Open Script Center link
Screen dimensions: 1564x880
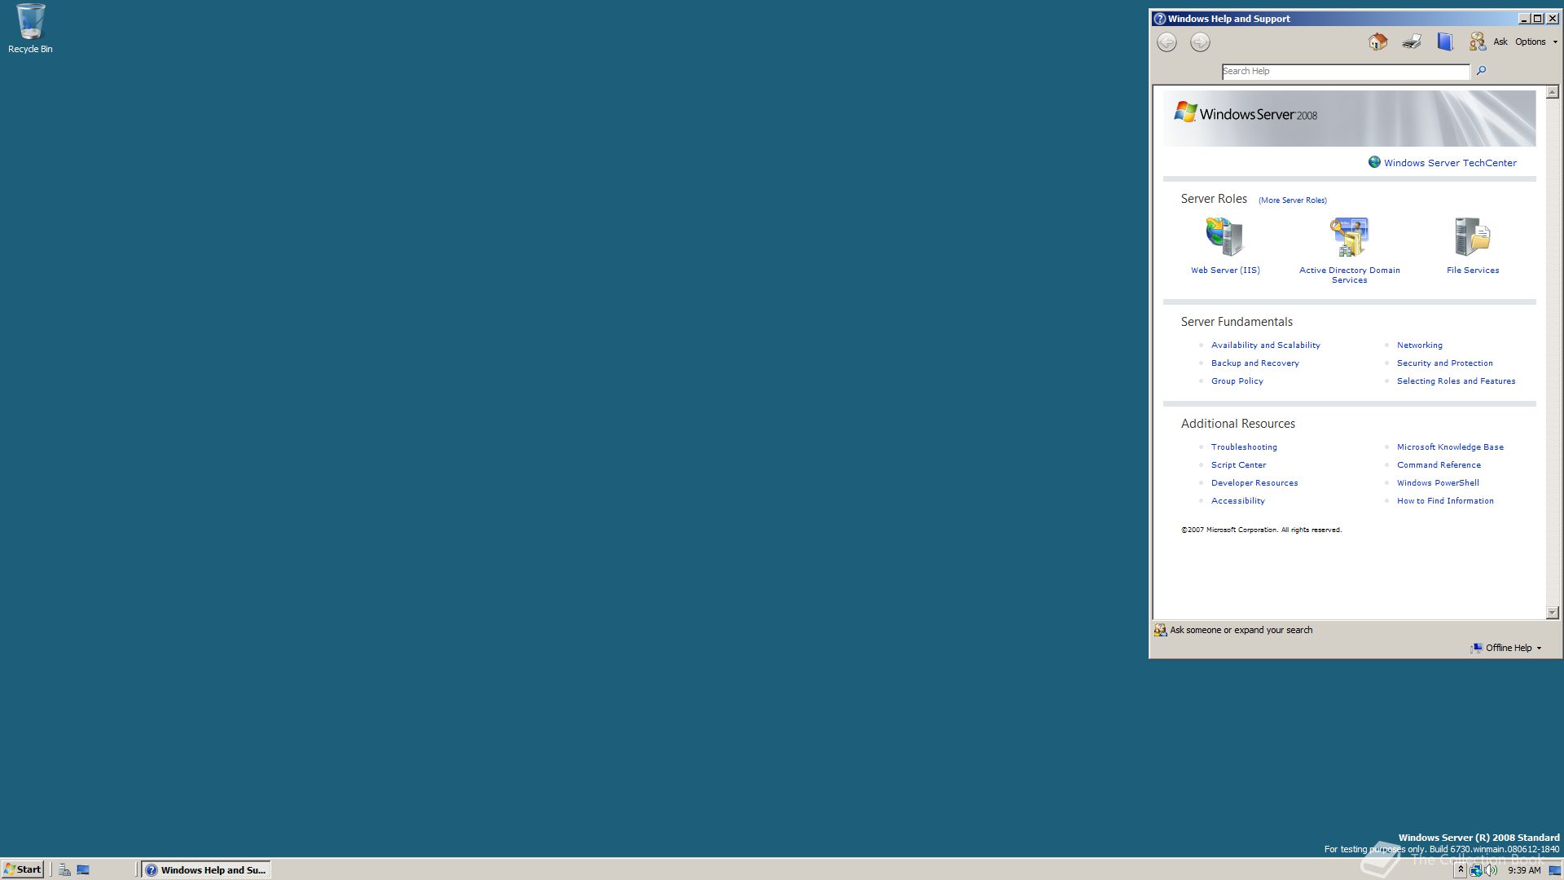(1238, 465)
